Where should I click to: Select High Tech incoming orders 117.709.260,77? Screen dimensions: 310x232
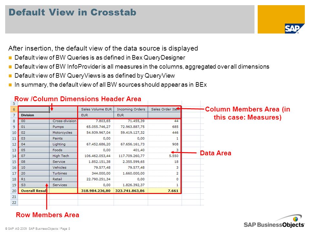pyautogui.click(x=131, y=156)
